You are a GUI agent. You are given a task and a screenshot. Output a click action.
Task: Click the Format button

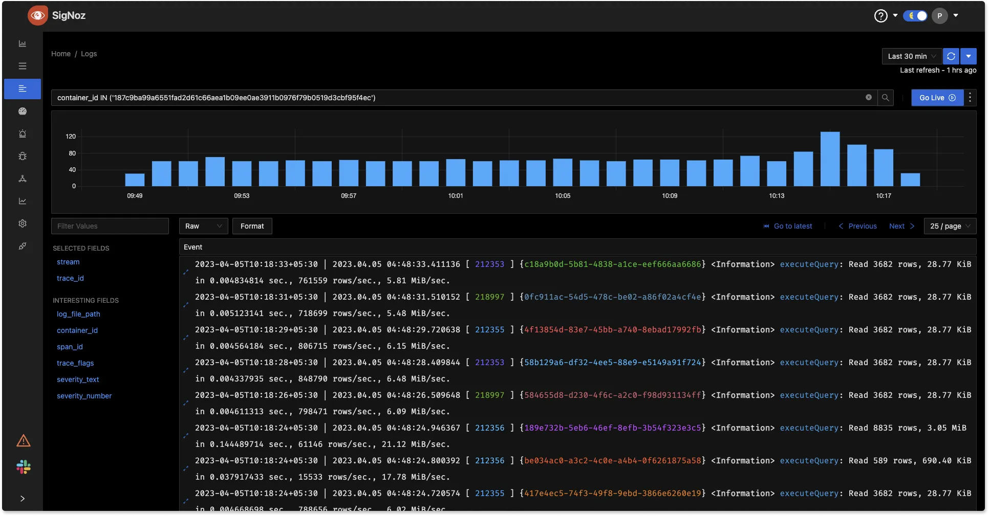[252, 226]
